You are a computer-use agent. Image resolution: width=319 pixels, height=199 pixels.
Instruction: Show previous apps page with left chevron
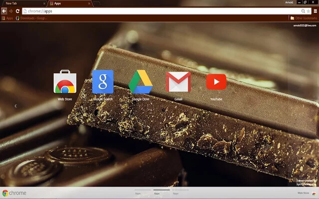(15, 106)
